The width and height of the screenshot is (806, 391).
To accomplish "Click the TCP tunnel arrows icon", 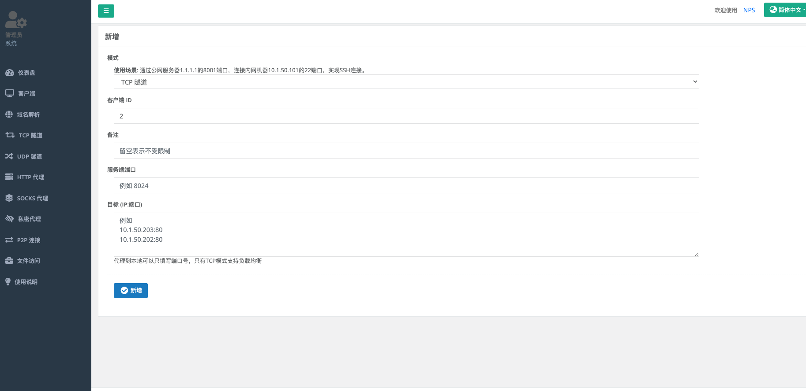I will pyautogui.click(x=10, y=135).
